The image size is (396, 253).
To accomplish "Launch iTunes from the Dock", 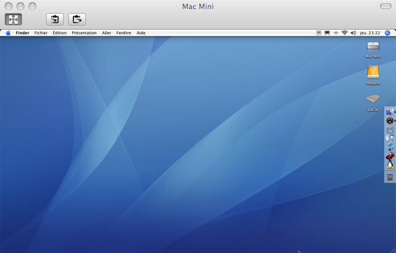I will tap(390, 138).
